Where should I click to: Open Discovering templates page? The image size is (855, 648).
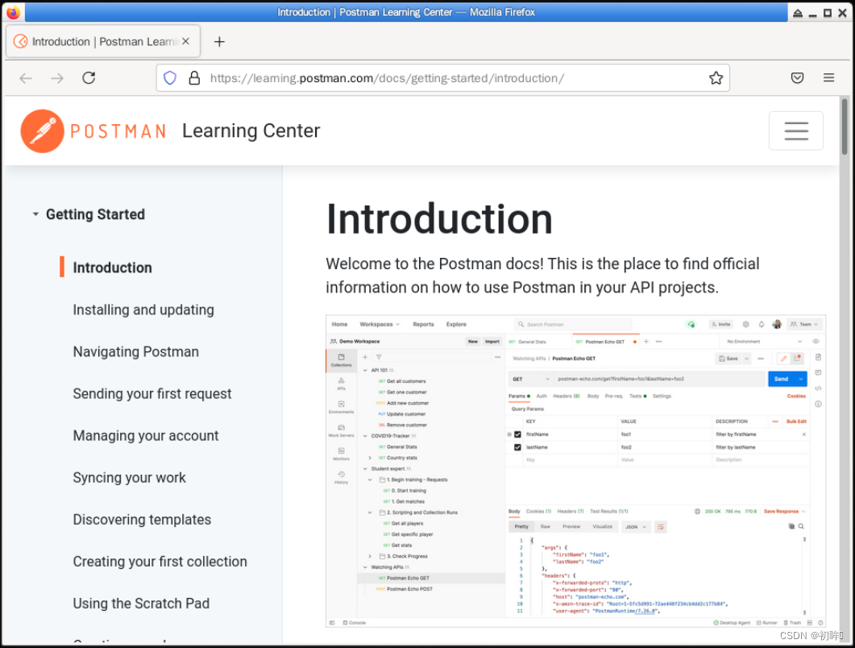(x=142, y=520)
